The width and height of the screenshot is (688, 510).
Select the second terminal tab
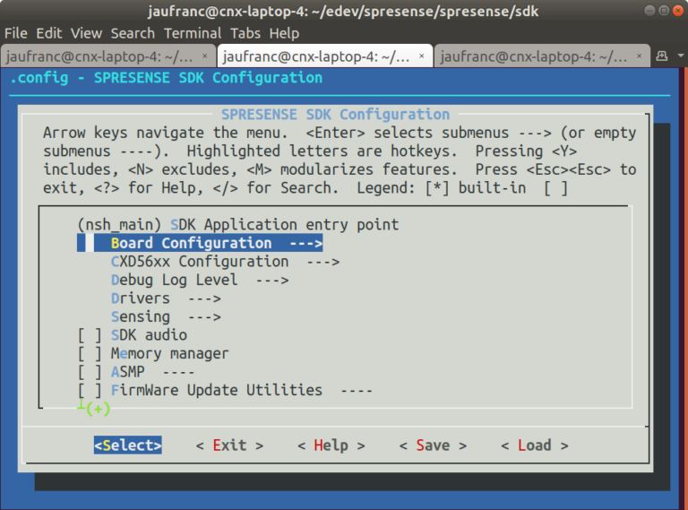[x=324, y=56]
